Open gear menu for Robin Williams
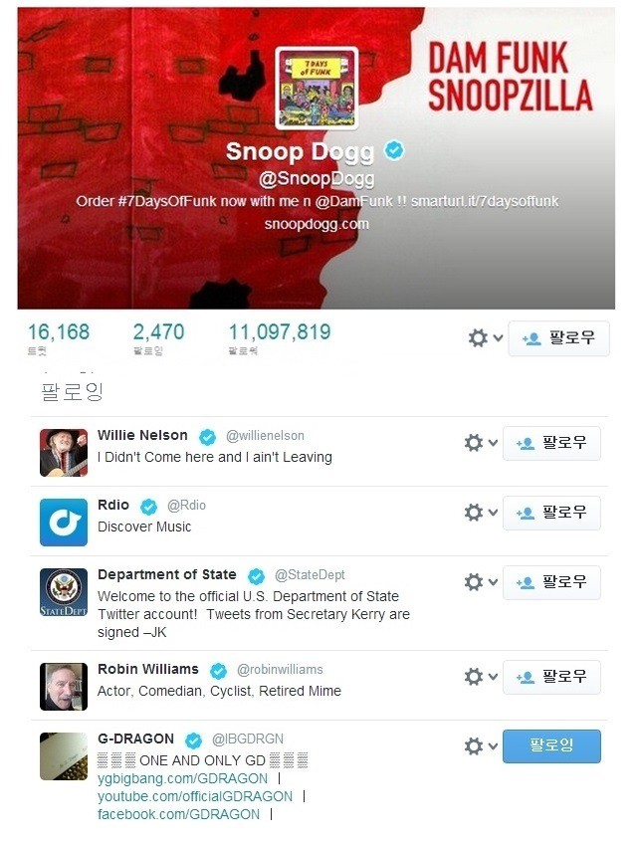640x845 pixels. coord(481,677)
